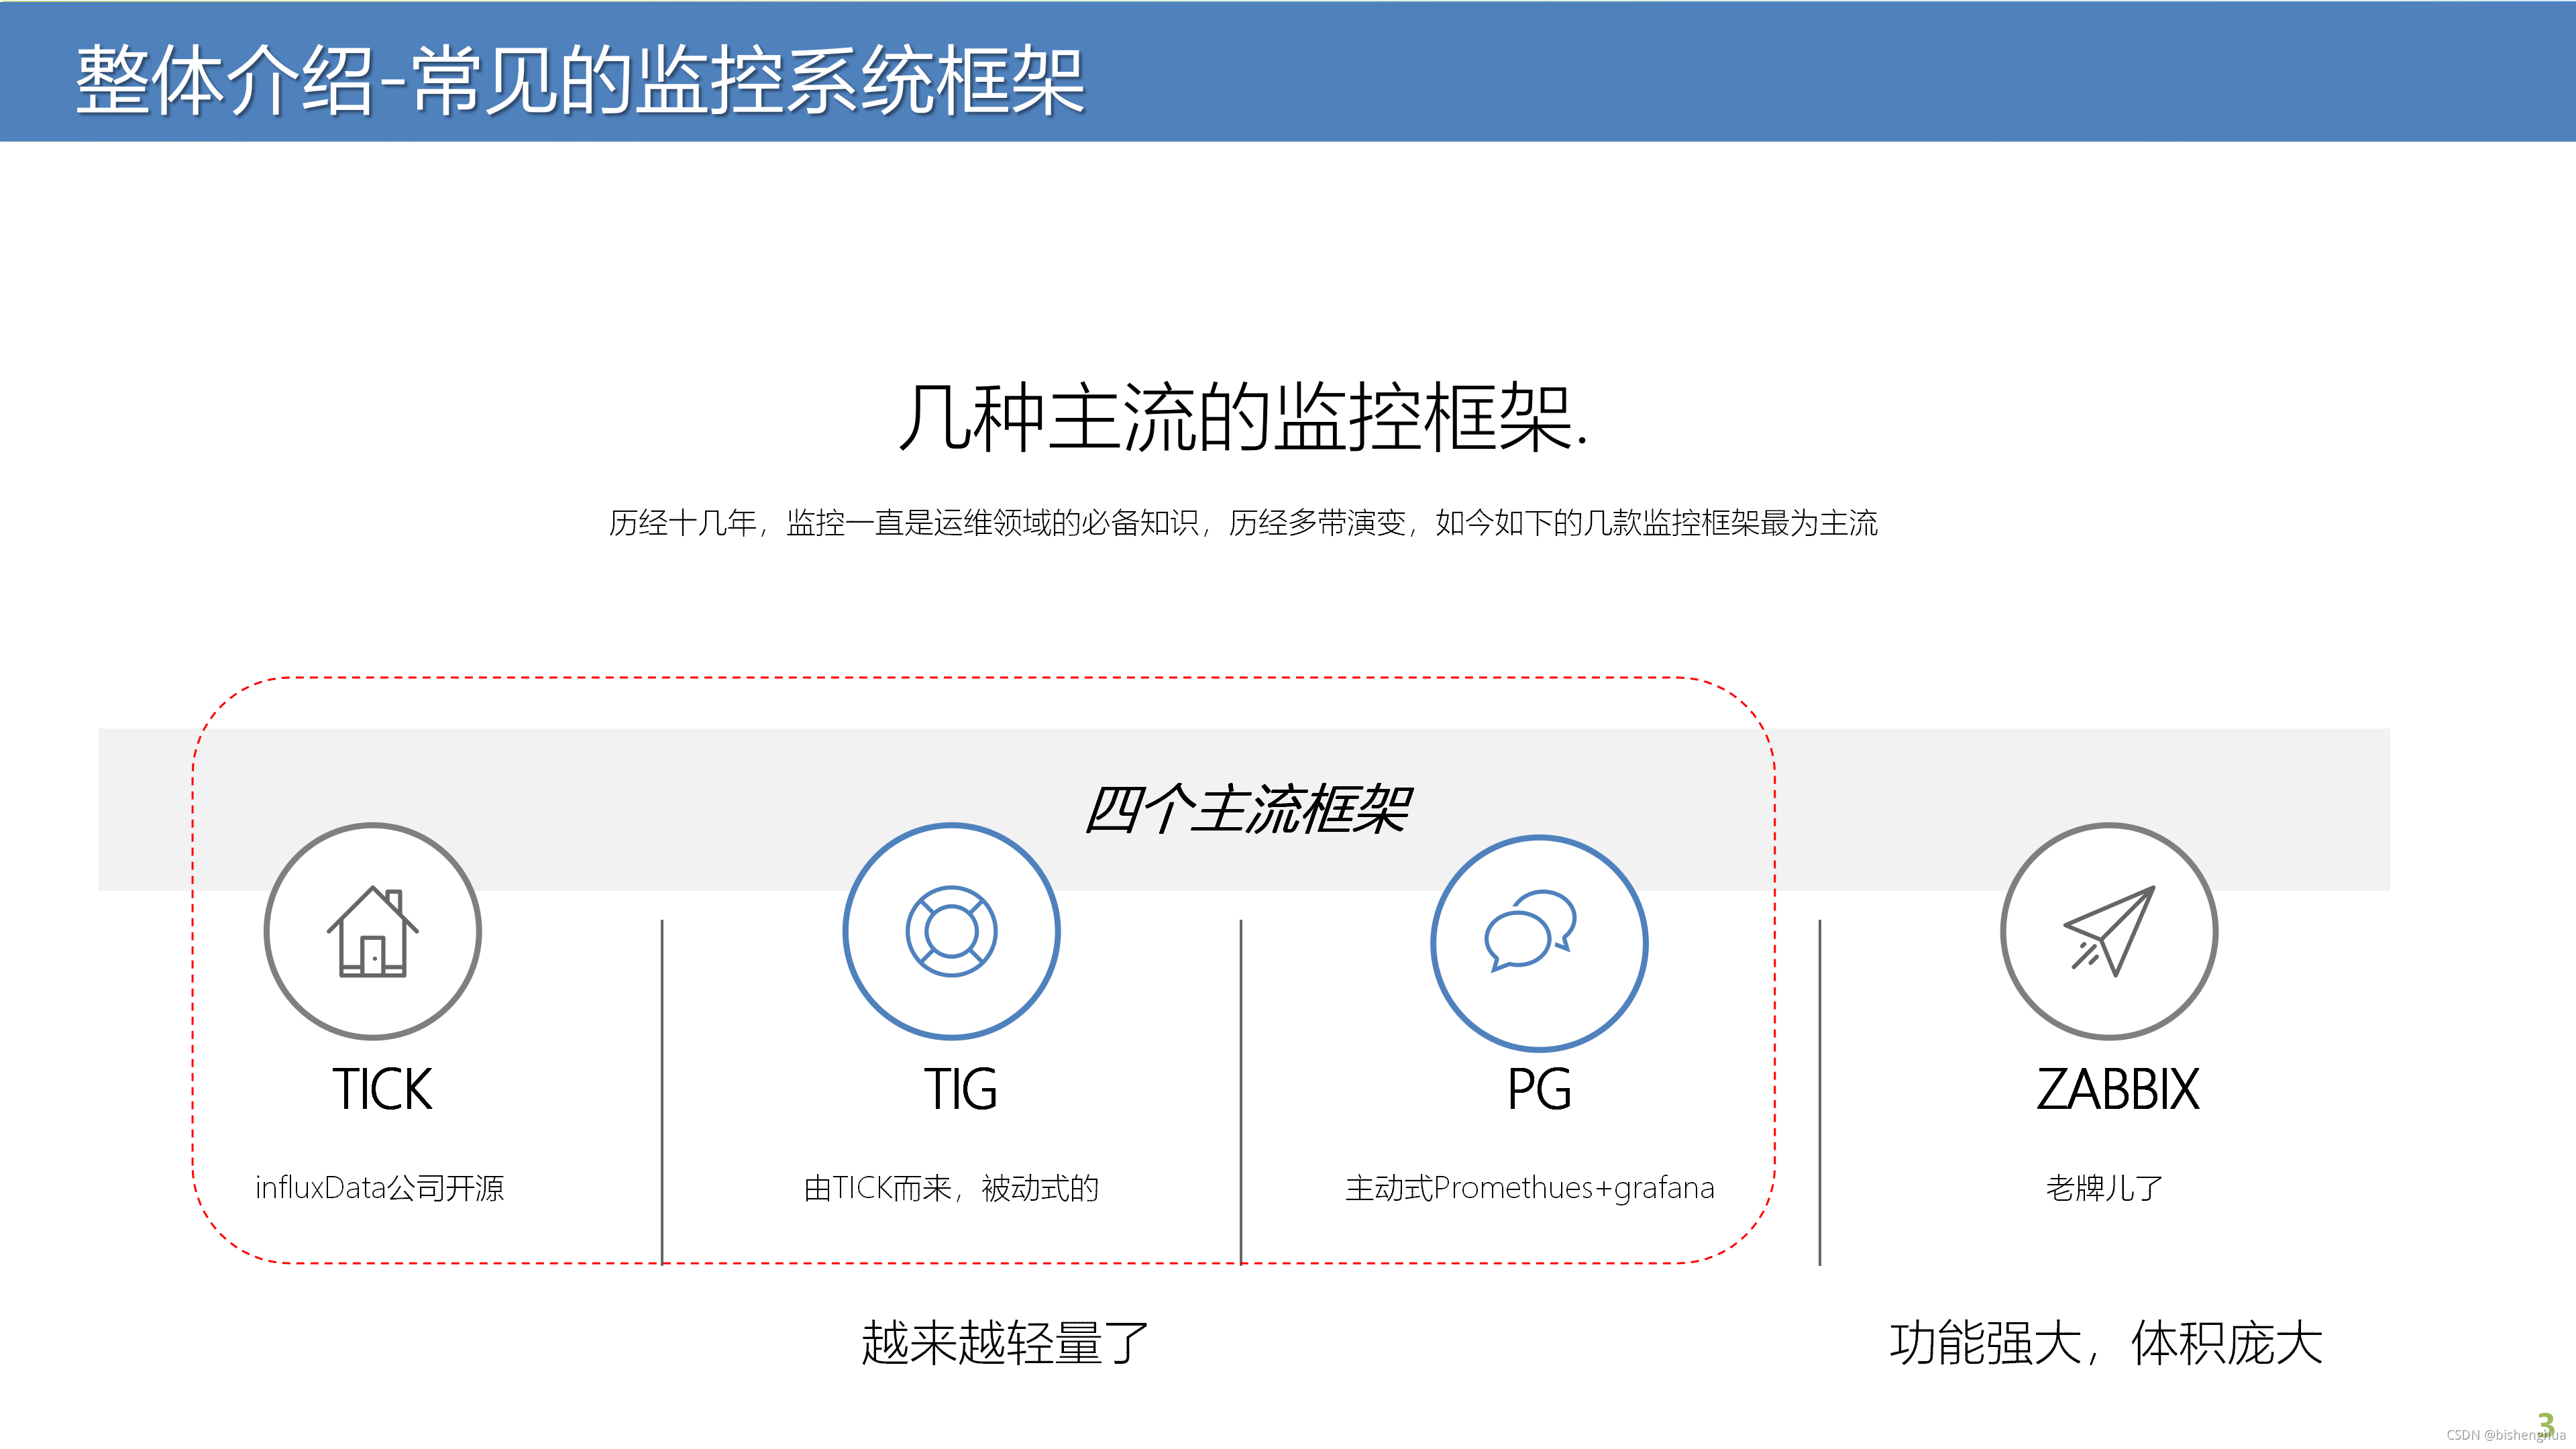Select the TIG label text
The width and height of the screenshot is (2576, 1449).
click(x=960, y=1089)
